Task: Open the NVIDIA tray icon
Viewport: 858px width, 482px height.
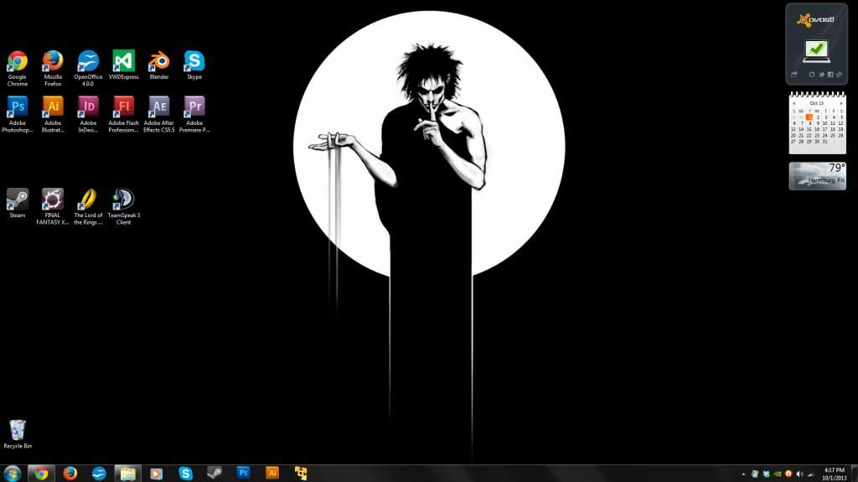Action: (x=778, y=474)
